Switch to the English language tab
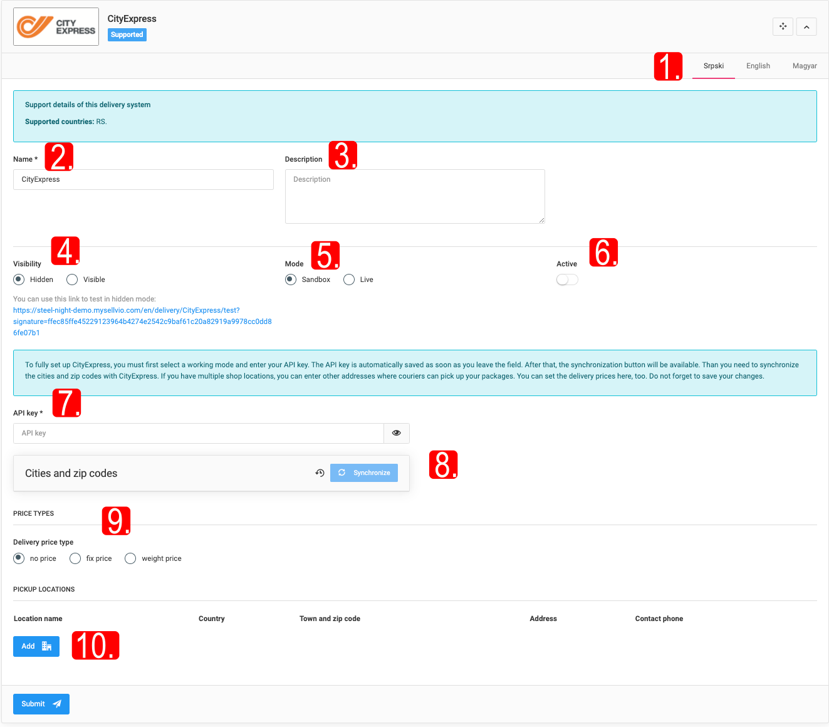Screen dimensions: 829x727 pos(758,66)
